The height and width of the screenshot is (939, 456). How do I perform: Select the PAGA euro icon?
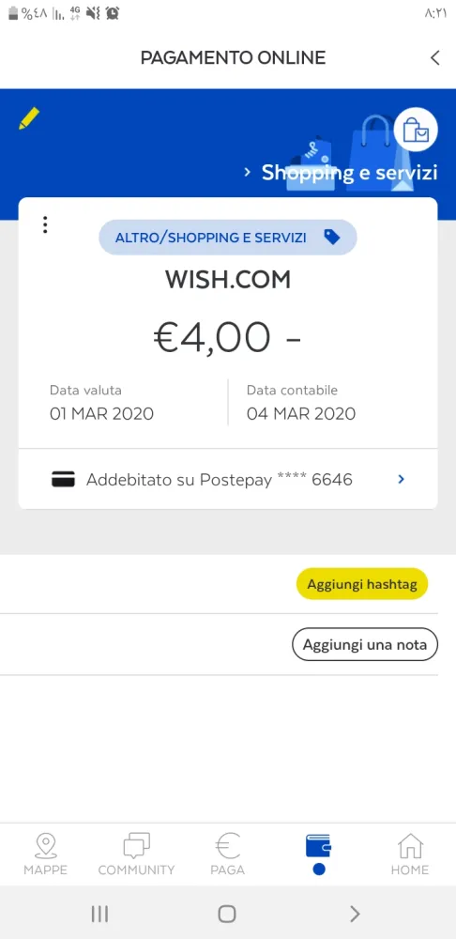point(227,854)
